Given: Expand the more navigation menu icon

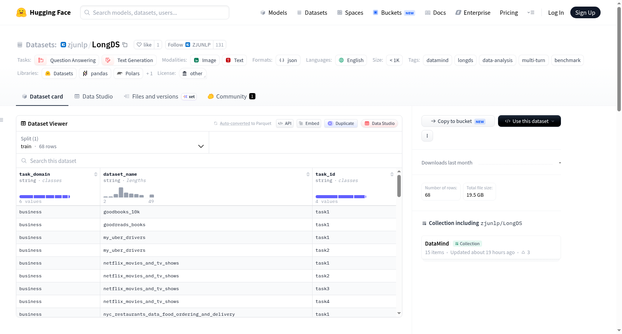Looking at the screenshot, I should (531, 12).
